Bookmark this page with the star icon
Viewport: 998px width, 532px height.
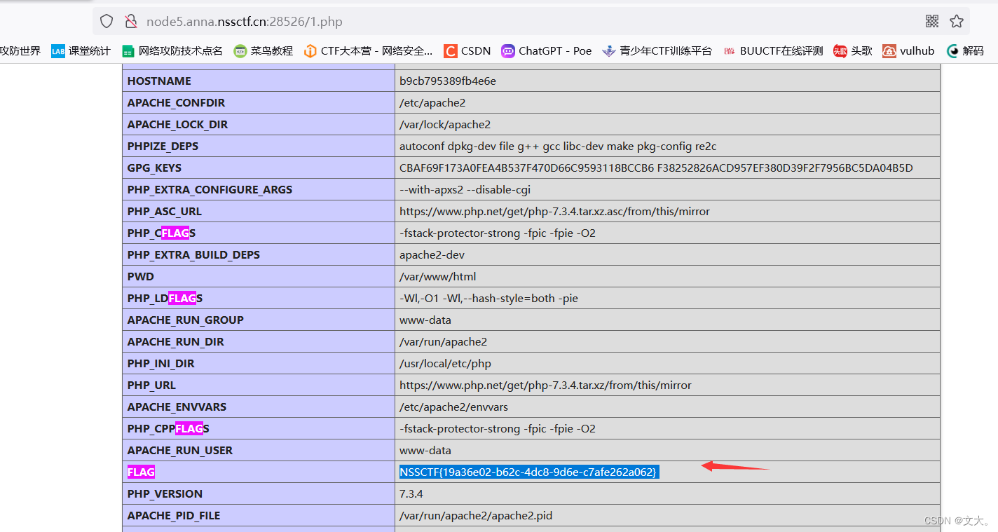point(957,21)
